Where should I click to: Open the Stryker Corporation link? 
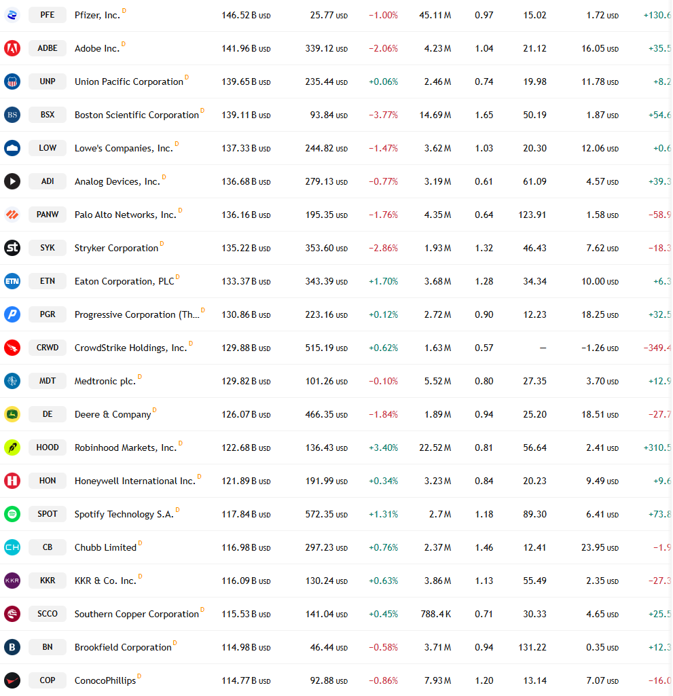pos(116,248)
